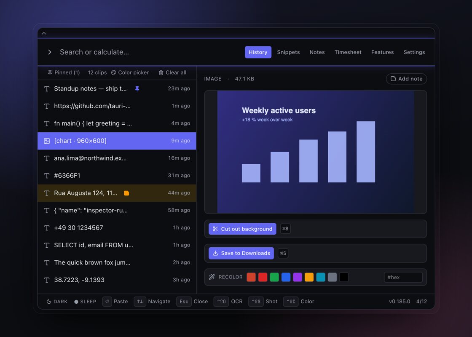Open the orange note marker on Rua Augusta
Viewport: 472px width, 337px height.
click(126, 193)
